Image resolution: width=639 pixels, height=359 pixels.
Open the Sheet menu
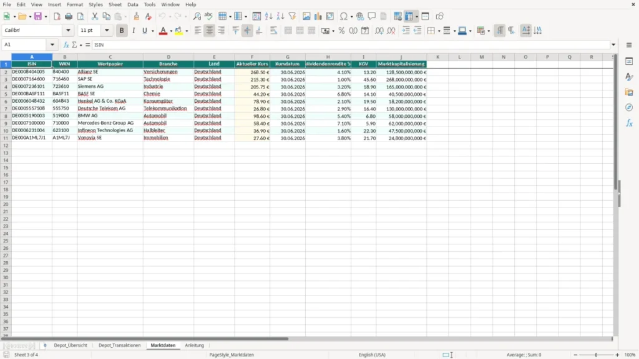tap(115, 4)
